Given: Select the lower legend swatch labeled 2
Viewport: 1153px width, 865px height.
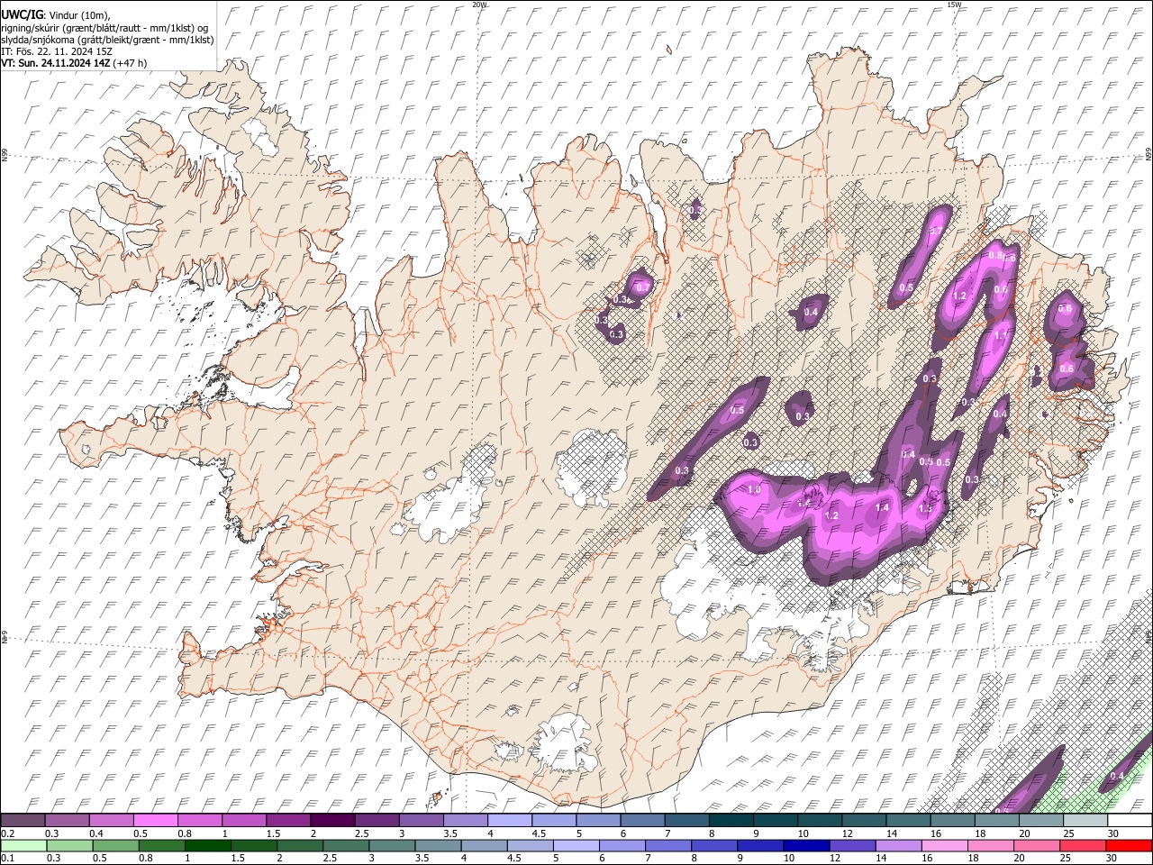Looking at the screenshot, I should coord(299,845).
